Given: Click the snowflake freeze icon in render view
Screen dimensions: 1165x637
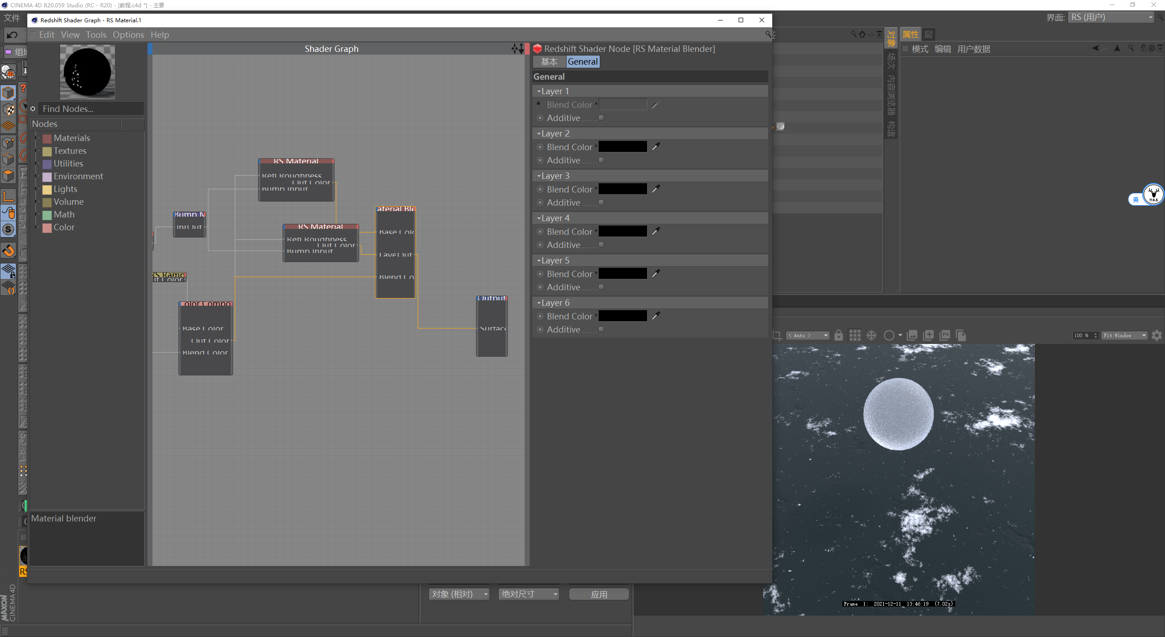Looking at the screenshot, I should (871, 335).
